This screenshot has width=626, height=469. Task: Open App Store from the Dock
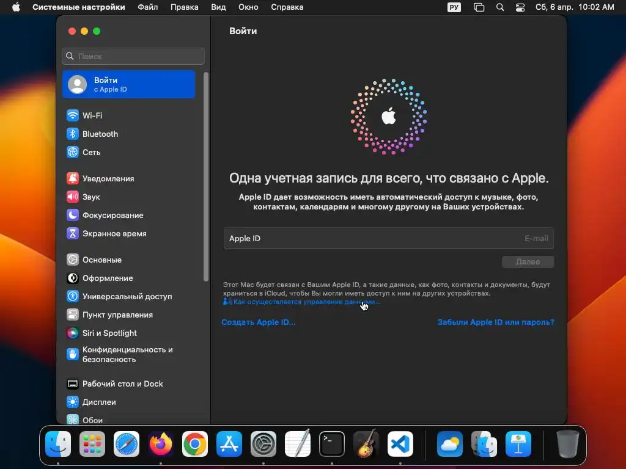click(x=229, y=444)
